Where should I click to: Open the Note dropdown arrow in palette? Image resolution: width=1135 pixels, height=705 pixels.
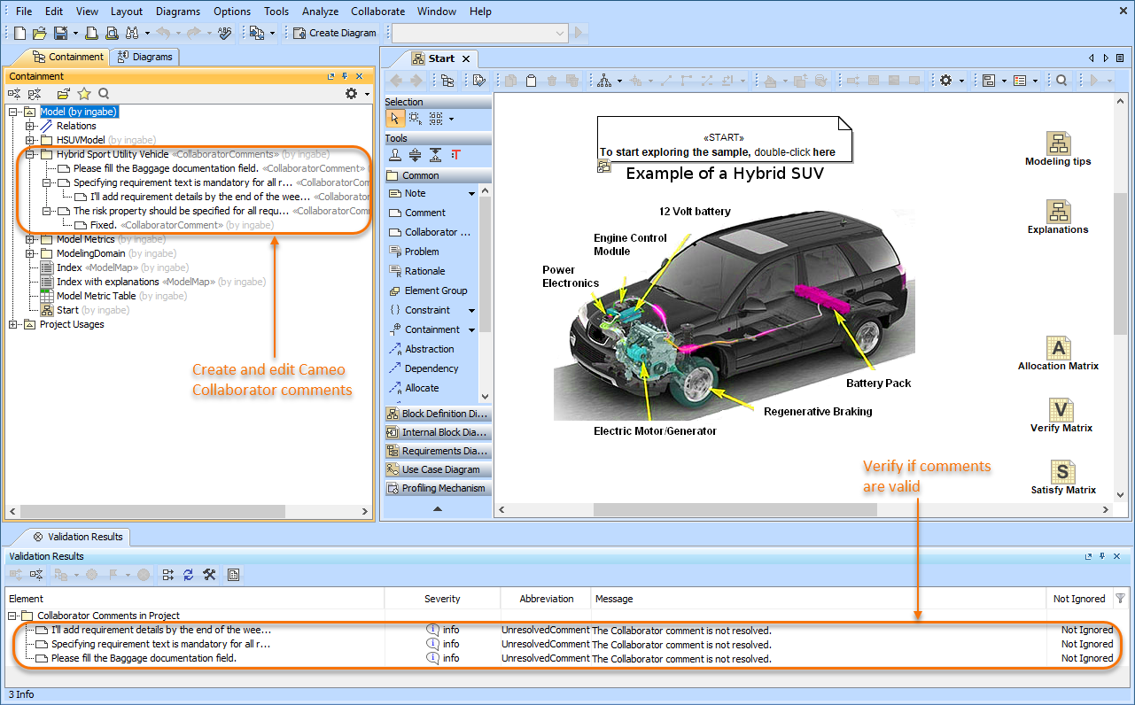[471, 194]
